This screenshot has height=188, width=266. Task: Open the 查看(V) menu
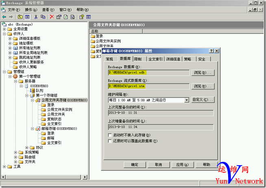point(48,10)
